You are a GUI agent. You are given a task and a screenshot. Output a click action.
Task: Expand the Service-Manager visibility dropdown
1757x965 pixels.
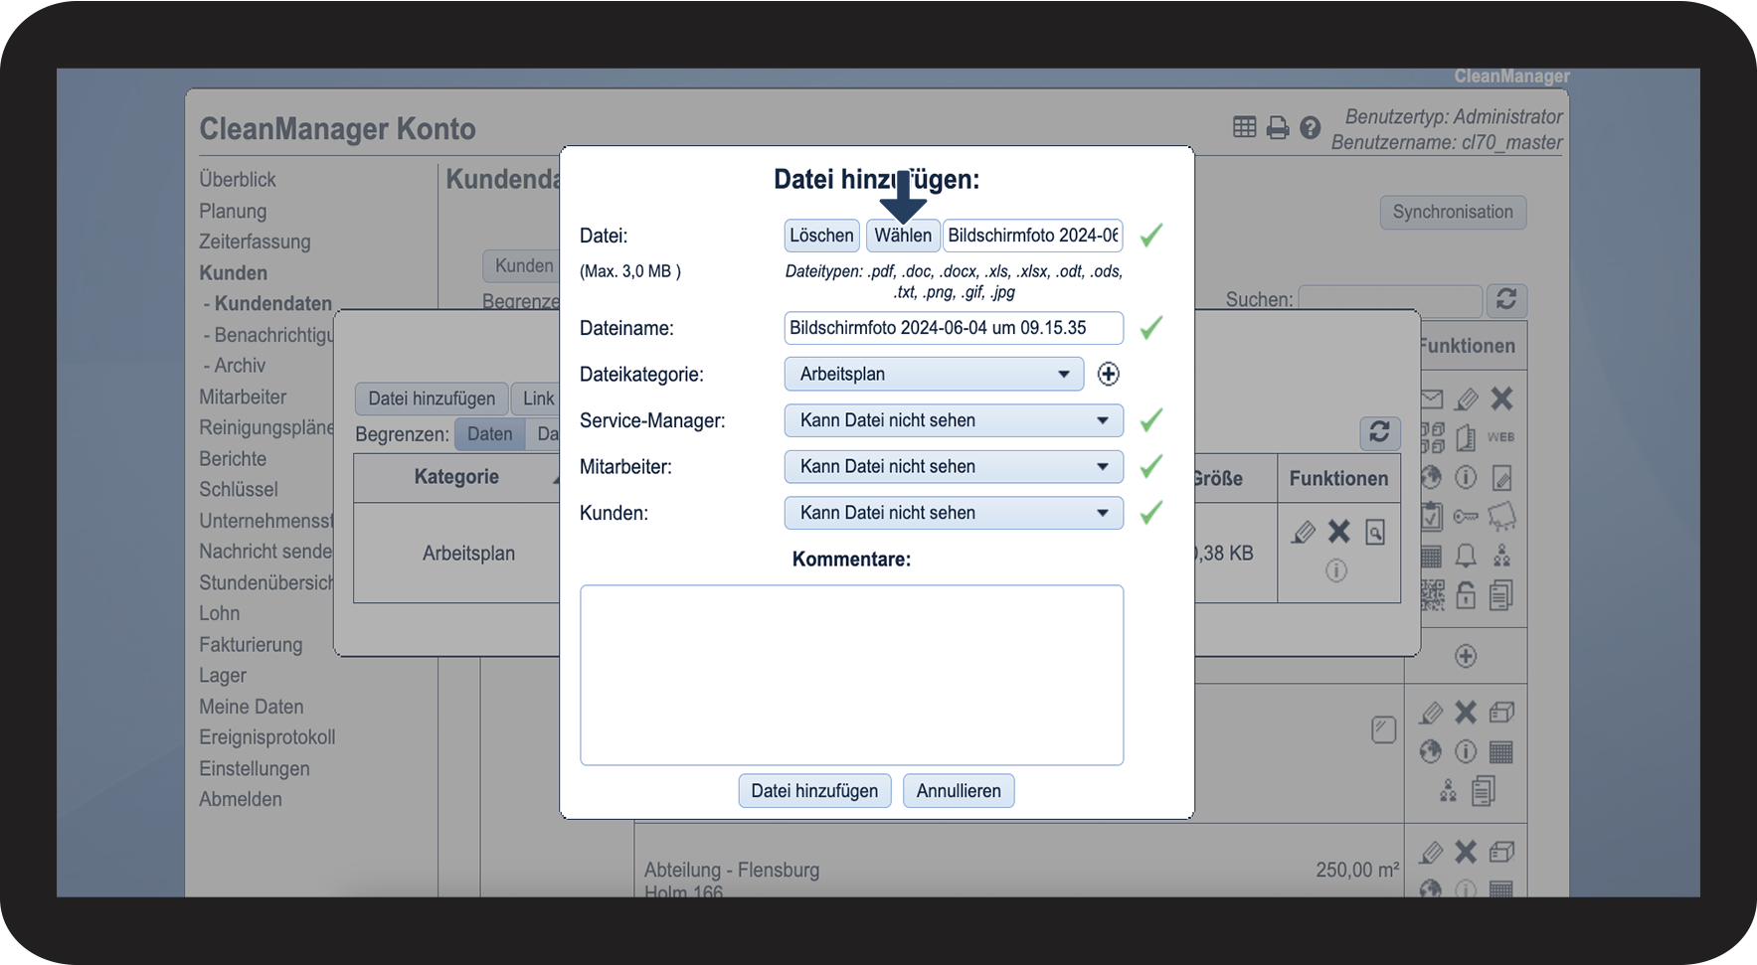pos(953,420)
